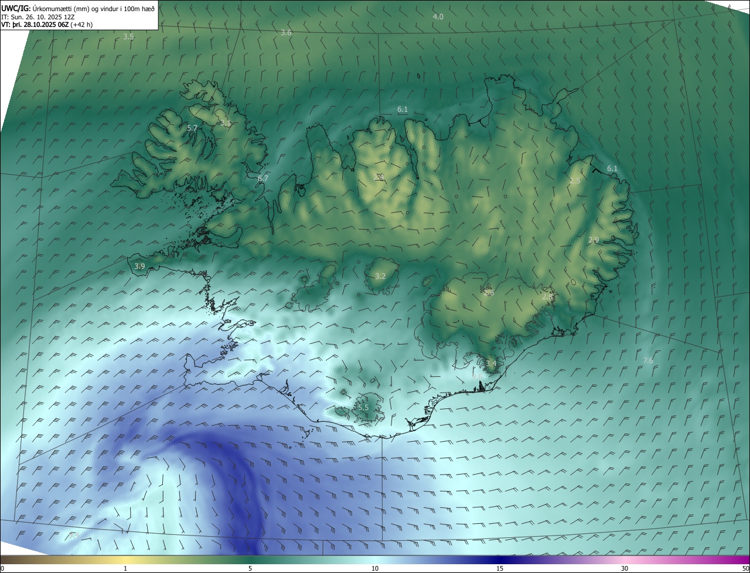The image size is (750, 573).
Task: Select the 3.9 value on the western peninsula
Action: (139, 266)
